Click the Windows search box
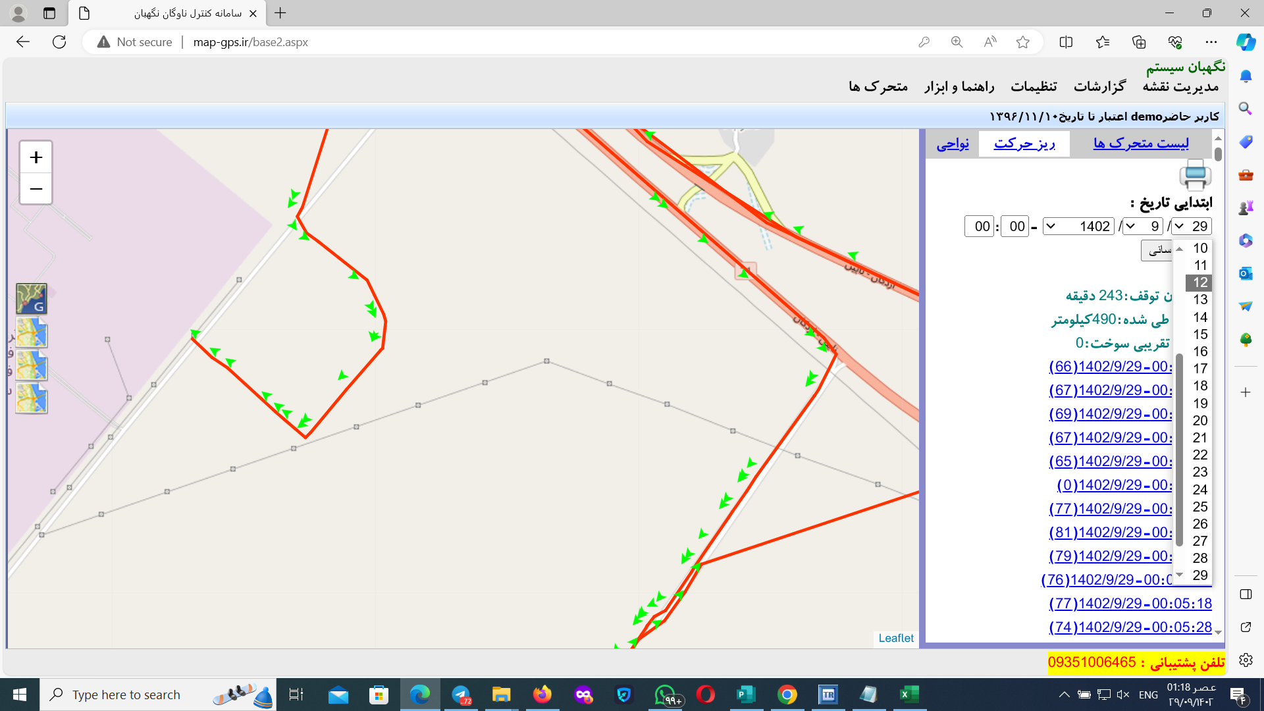This screenshot has height=711, width=1264. coord(158,695)
